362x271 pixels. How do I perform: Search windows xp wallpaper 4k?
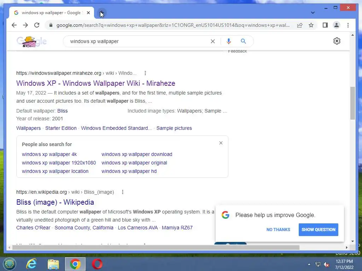pos(49,154)
